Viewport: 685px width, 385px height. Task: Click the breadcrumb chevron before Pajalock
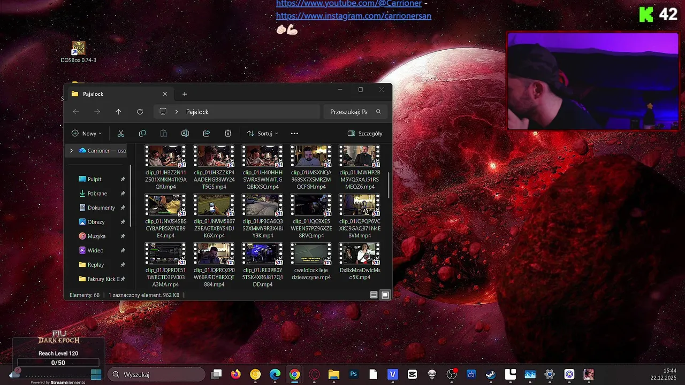pos(177,112)
